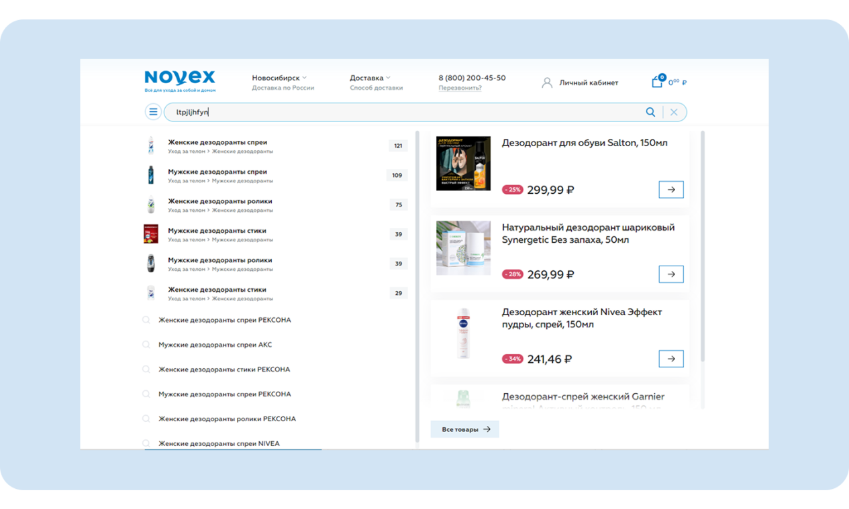Click the Salton deodorant product thumbnail
Image resolution: width=849 pixels, height=509 pixels.
point(463,164)
